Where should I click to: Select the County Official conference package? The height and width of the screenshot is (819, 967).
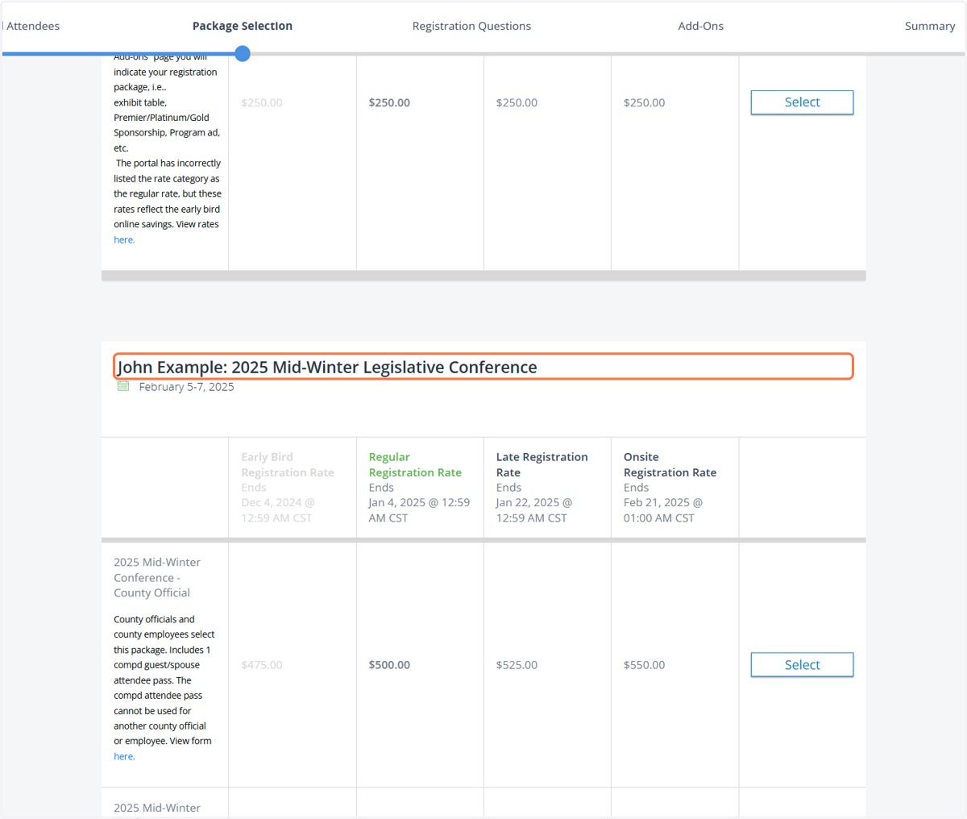click(x=802, y=665)
